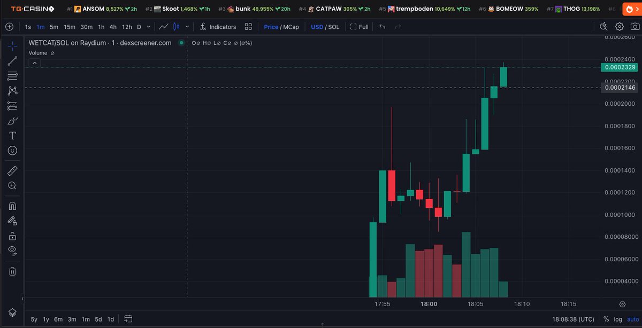642x328 pixels.
Task: Select the 1s timeframe
Action: coord(28,27)
